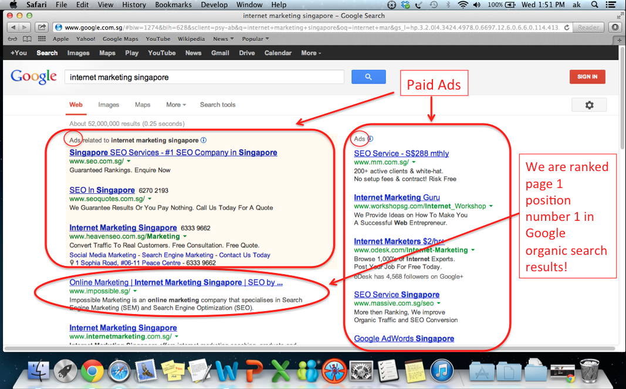This screenshot has width=626, height=389.
Task: Open Stickies in the dock
Action: point(172,371)
